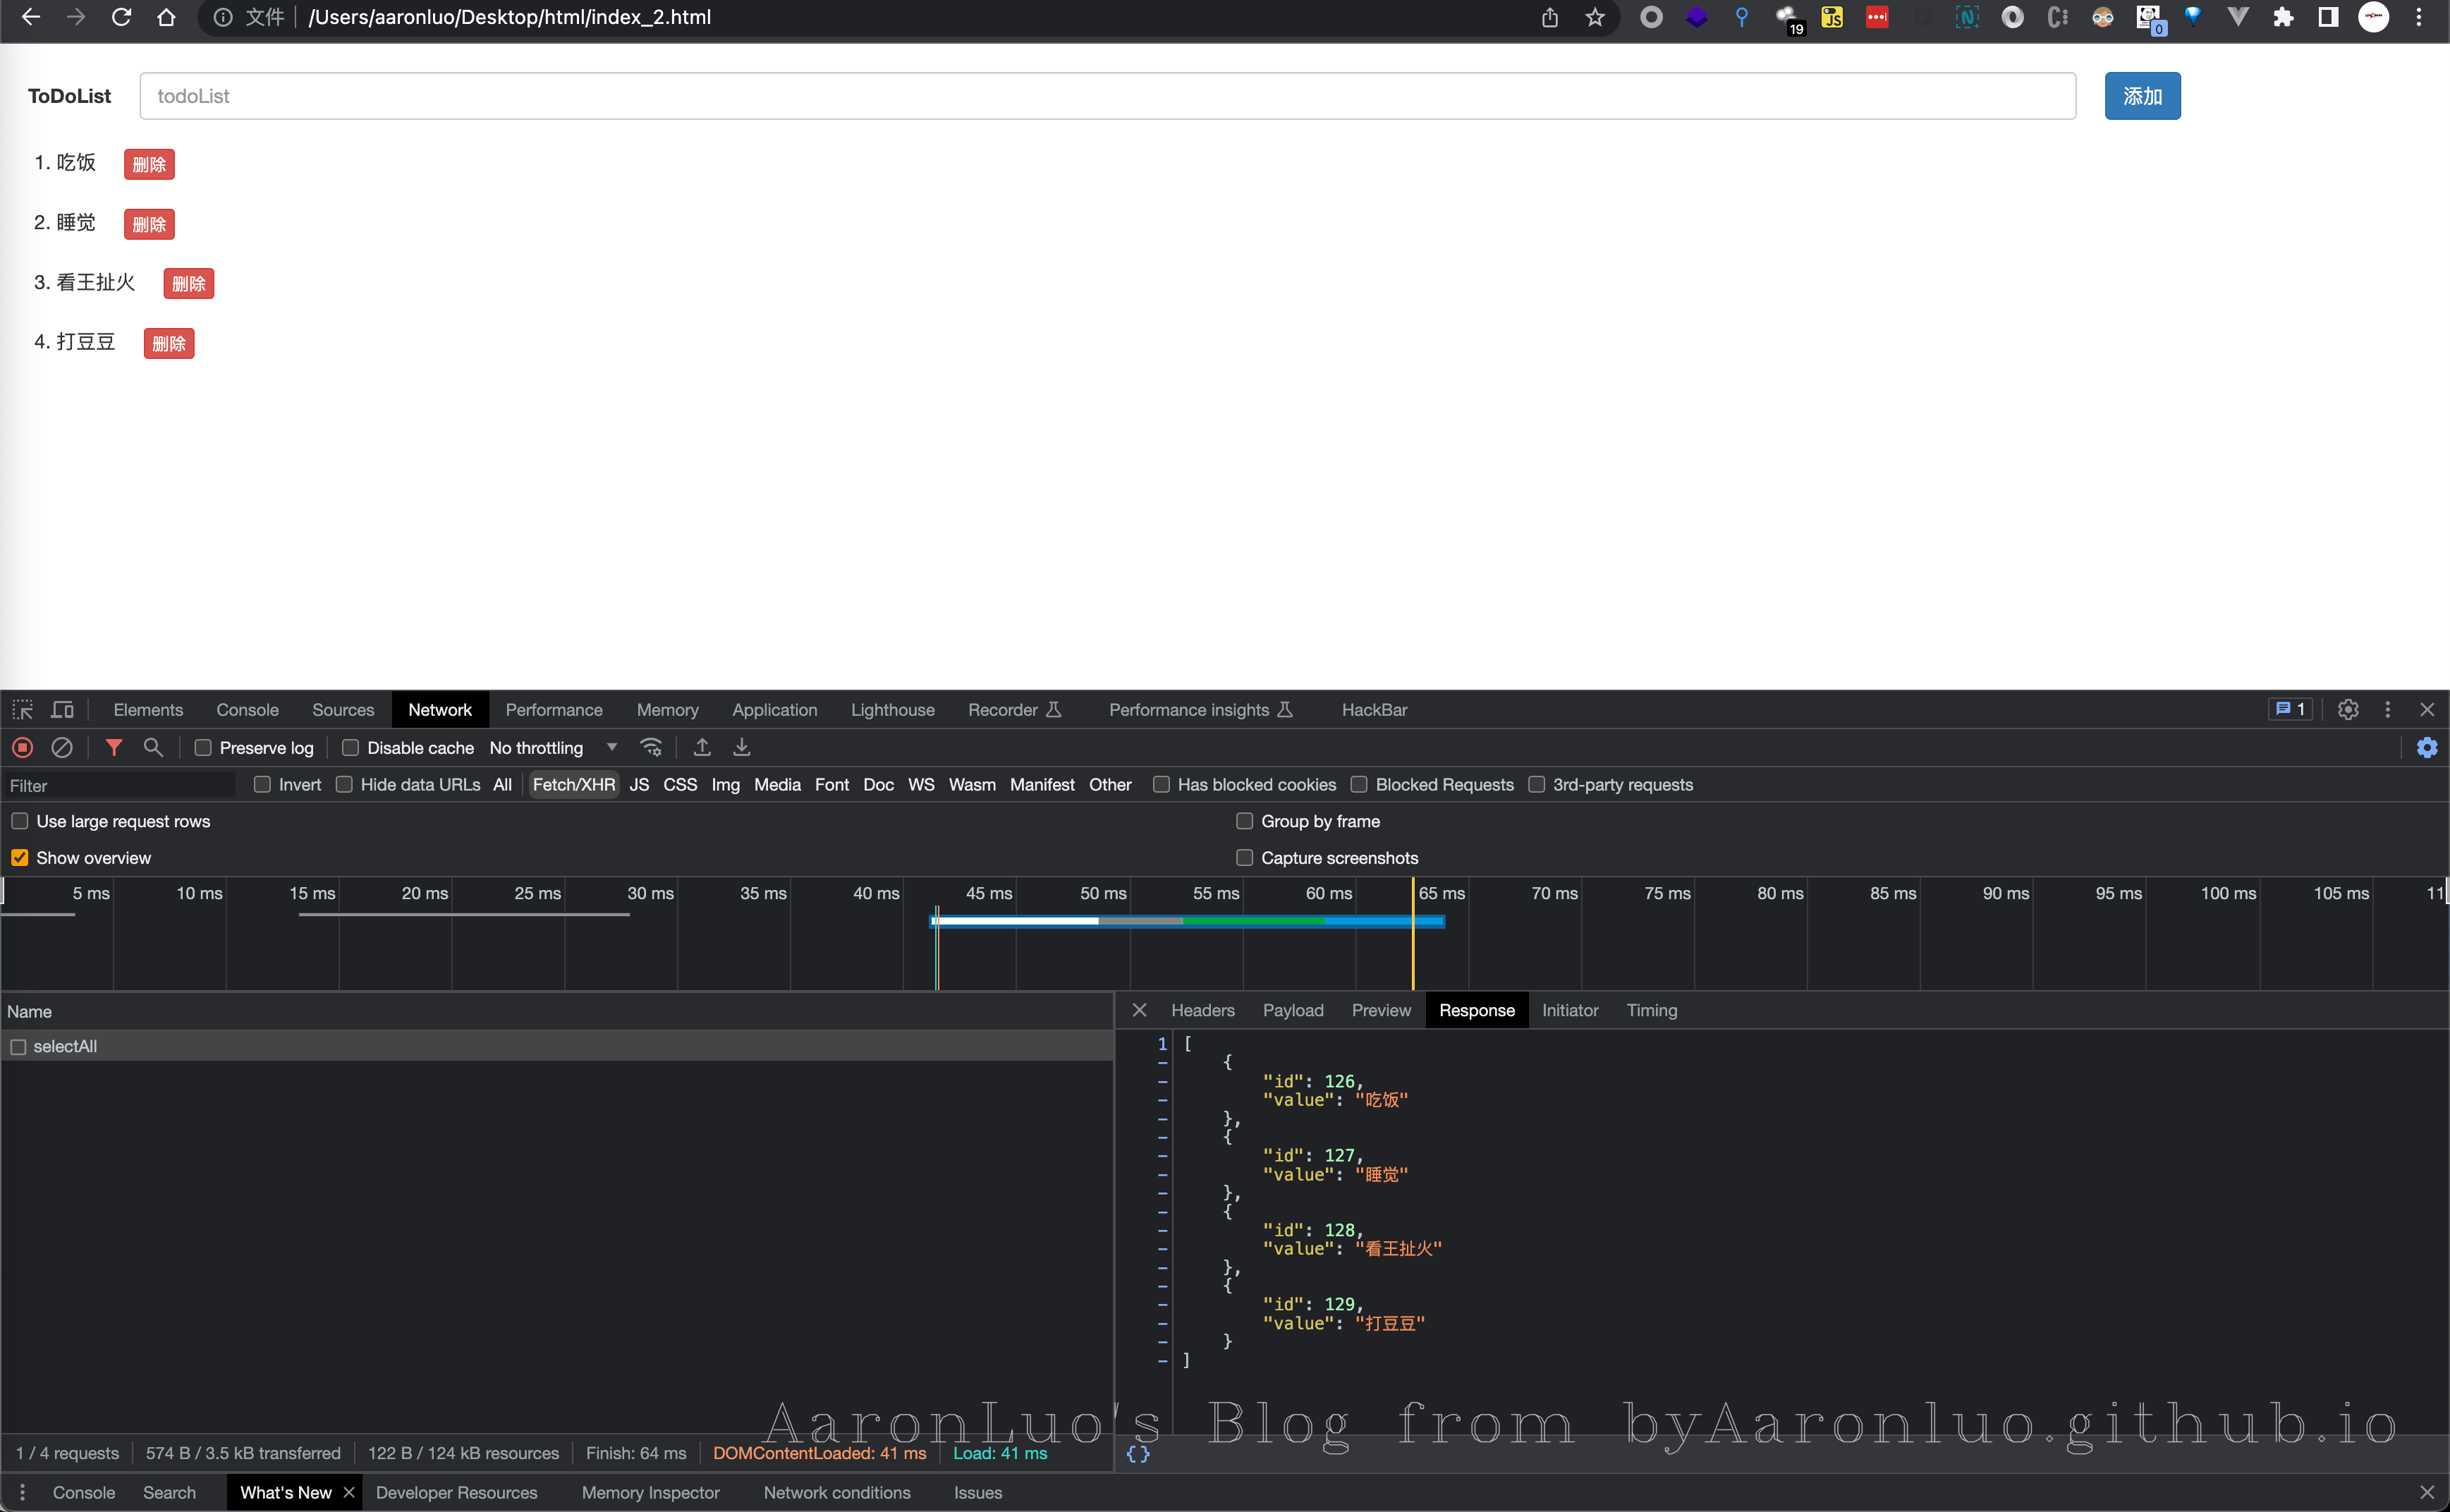
Task: Click the Export HAR download icon
Action: pyautogui.click(x=742, y=747)
